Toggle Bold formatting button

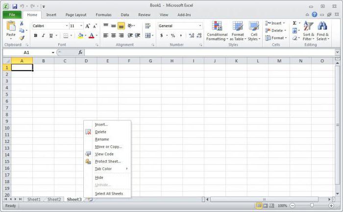pyautogui.click(x=36, y=35)
